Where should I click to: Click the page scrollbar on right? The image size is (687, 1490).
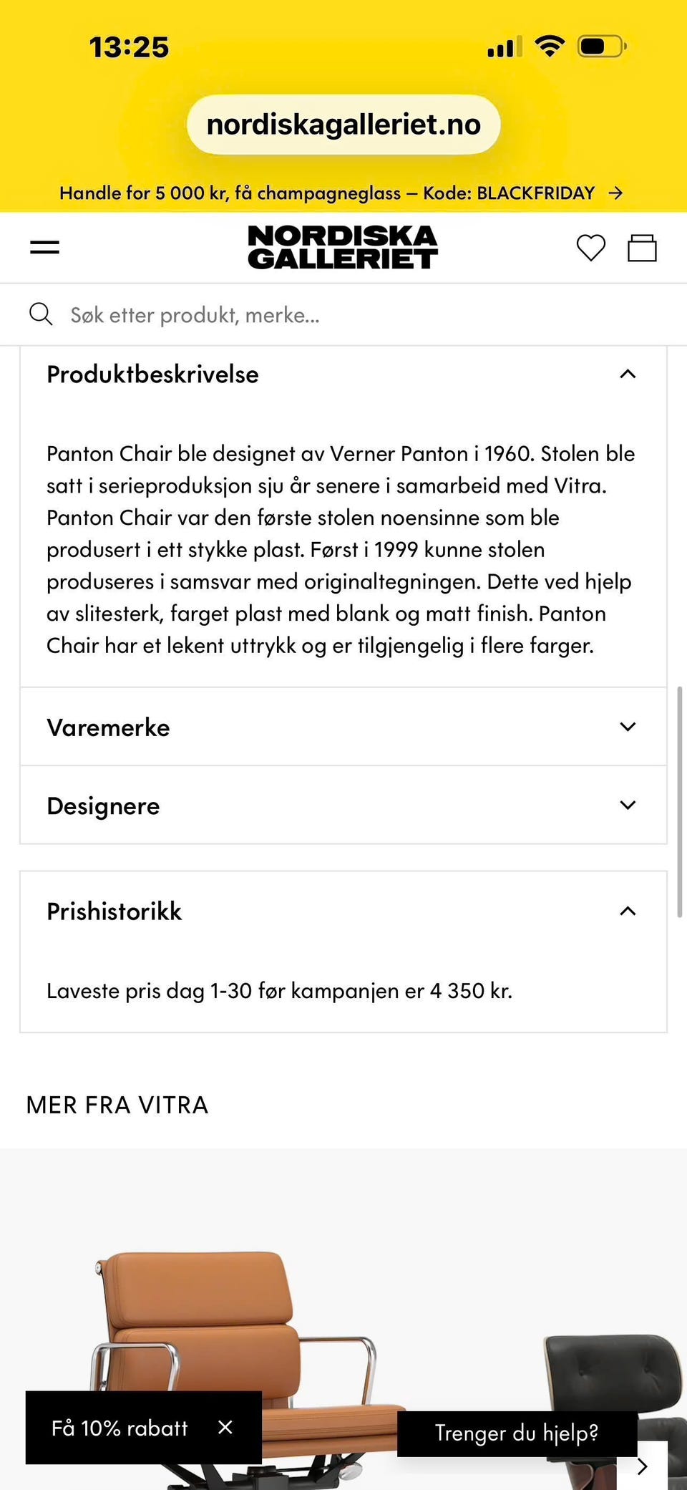pos(679,802)
